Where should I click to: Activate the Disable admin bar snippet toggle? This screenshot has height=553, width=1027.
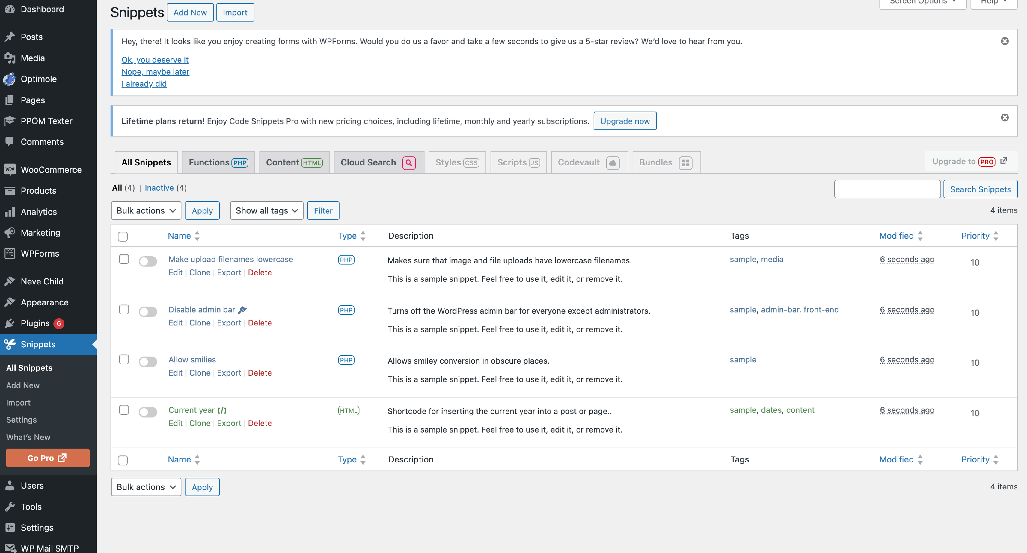(148, 311)
